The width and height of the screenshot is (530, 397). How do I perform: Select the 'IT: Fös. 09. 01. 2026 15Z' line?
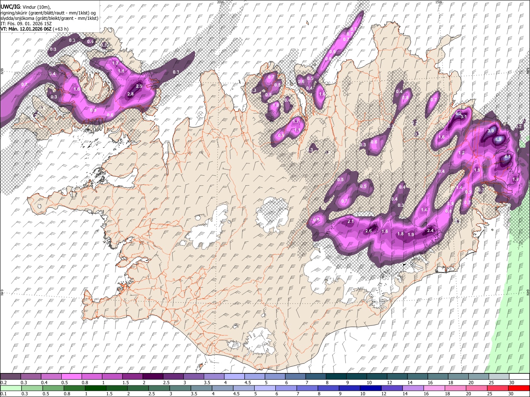[26, 24]
